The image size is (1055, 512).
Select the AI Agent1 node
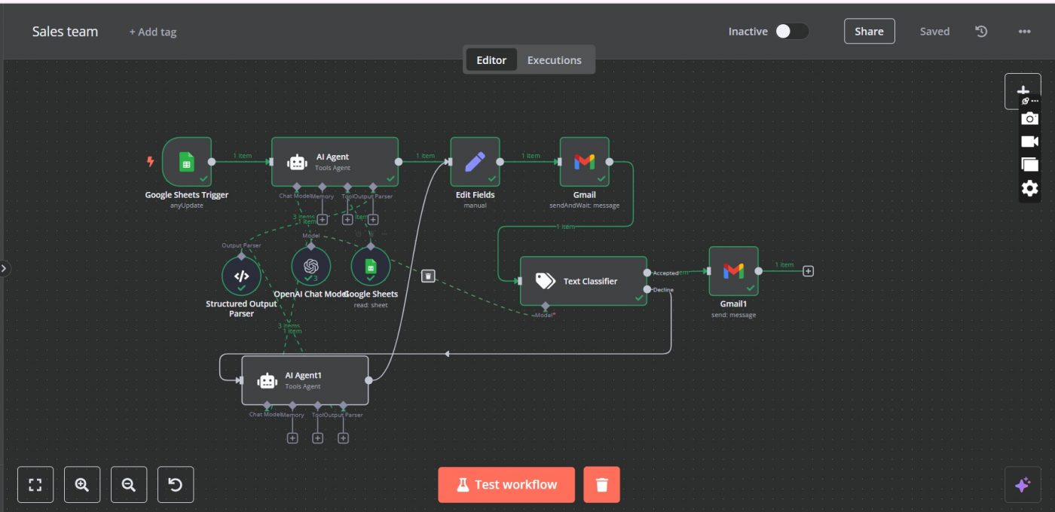tap(305, 380)
